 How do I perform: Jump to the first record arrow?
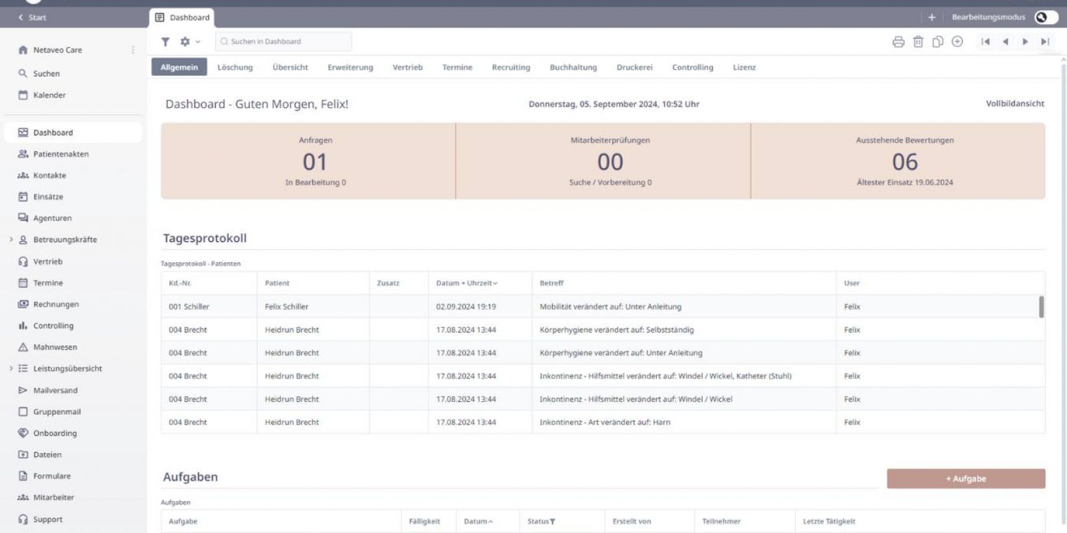point(986,42)
